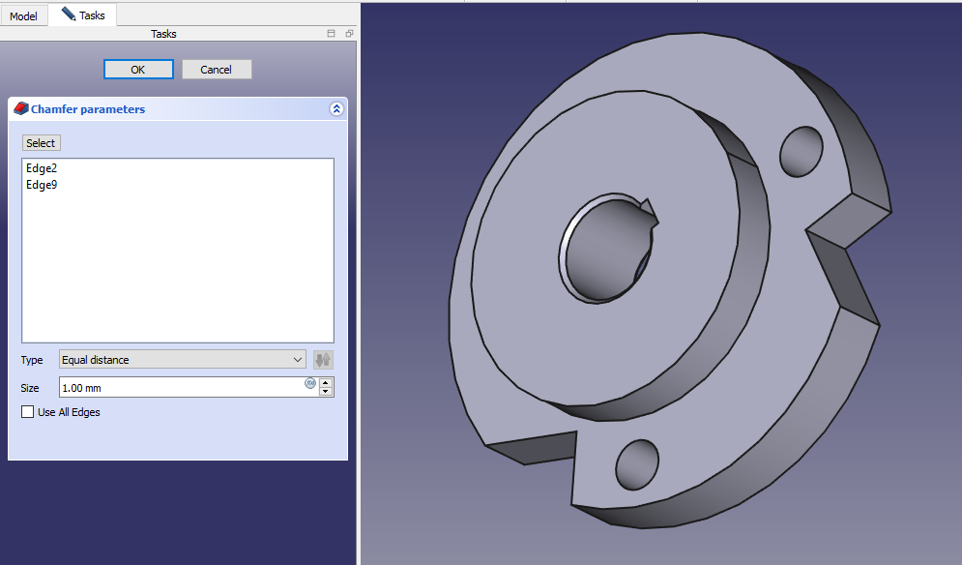Click the Select button above edge list
Image resolution: width=962 pixels, height=565 pixels.
[41, 143]
